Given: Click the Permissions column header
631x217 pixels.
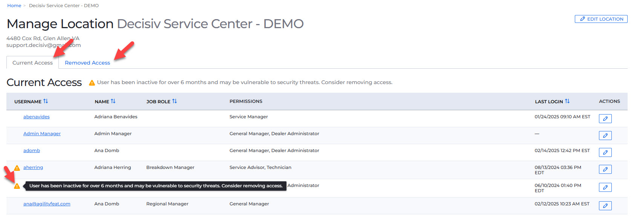Looking at the screenshot, I should 246,101.
